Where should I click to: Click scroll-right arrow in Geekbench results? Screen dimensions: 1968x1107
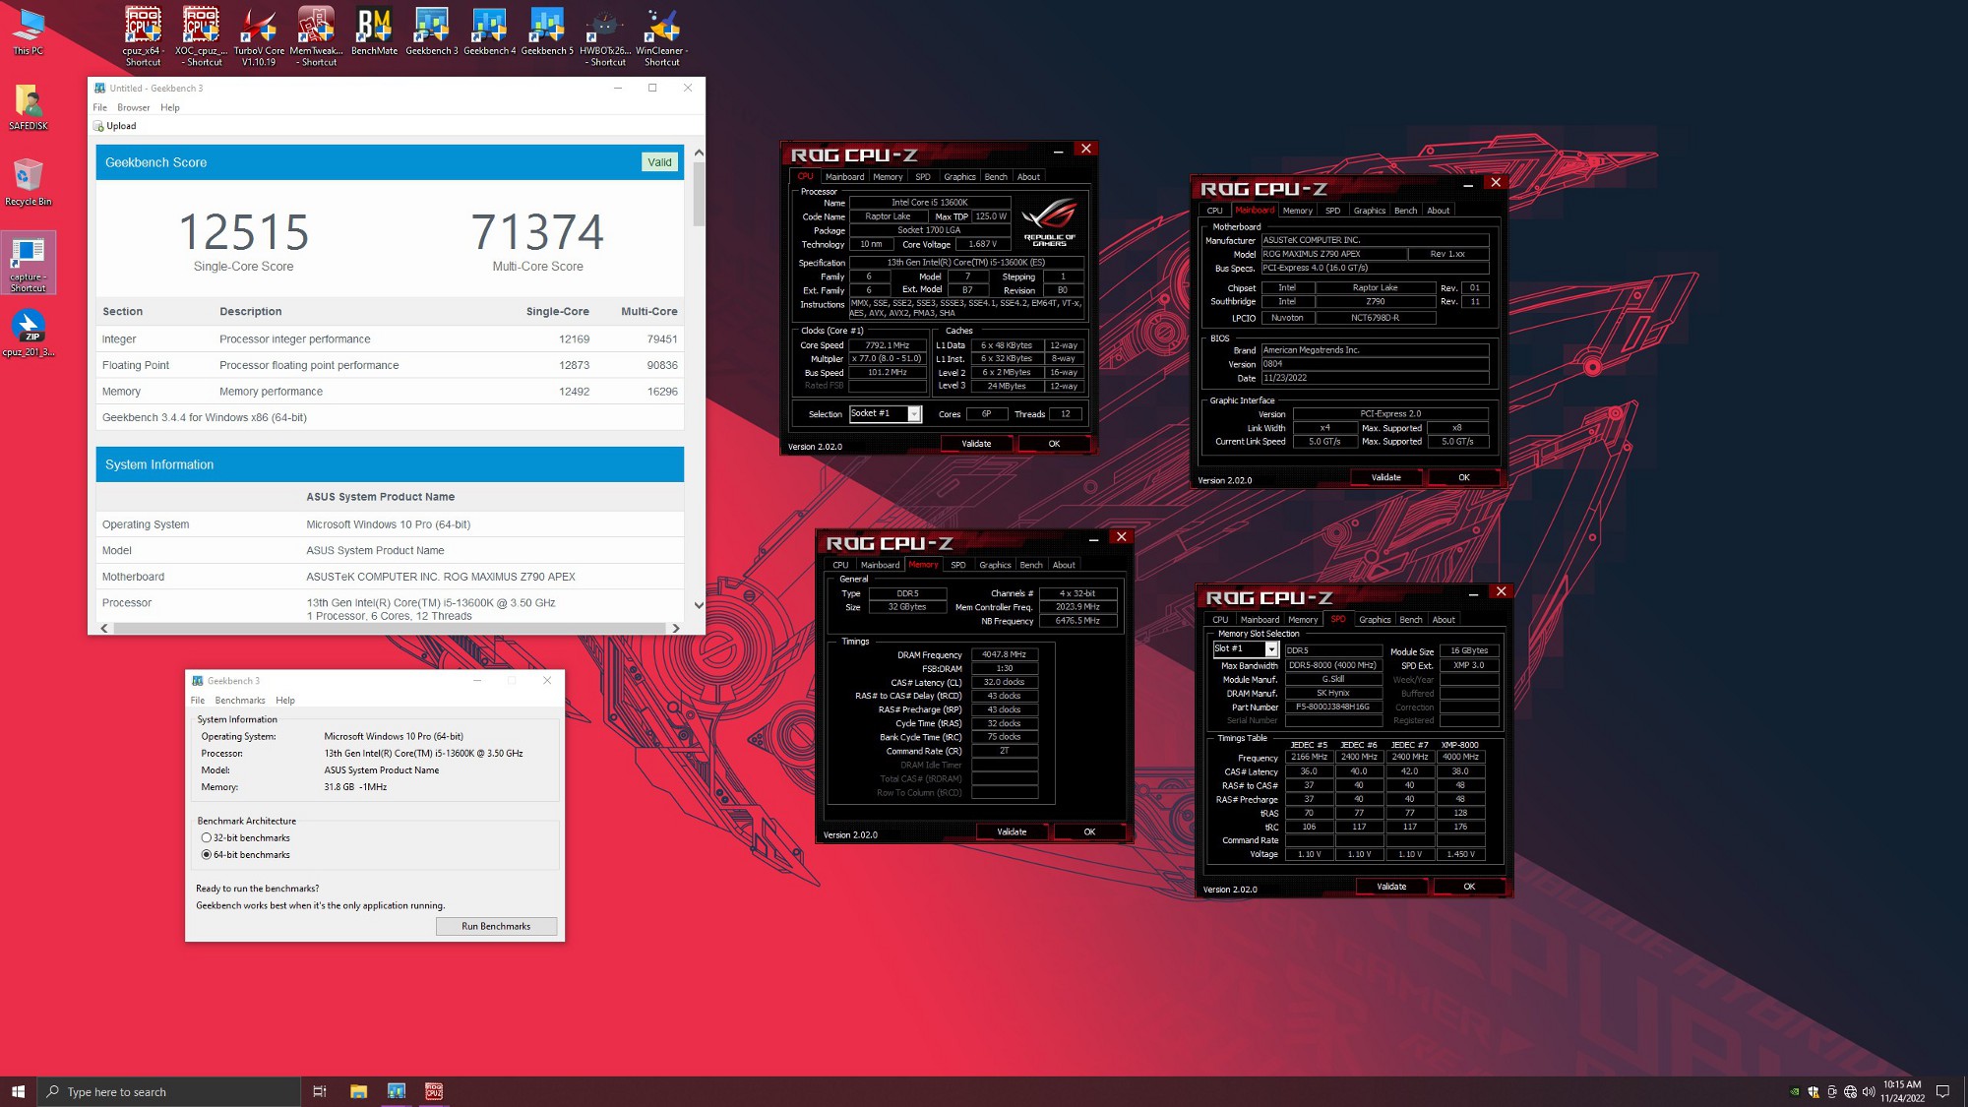click(675, 628)
